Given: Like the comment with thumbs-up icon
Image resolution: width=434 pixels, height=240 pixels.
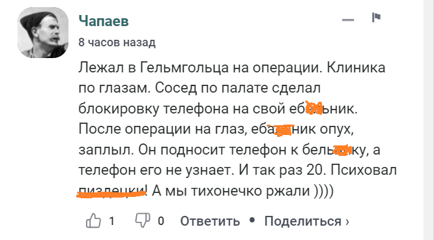Looking at the screenshot, I should [94, 221].
